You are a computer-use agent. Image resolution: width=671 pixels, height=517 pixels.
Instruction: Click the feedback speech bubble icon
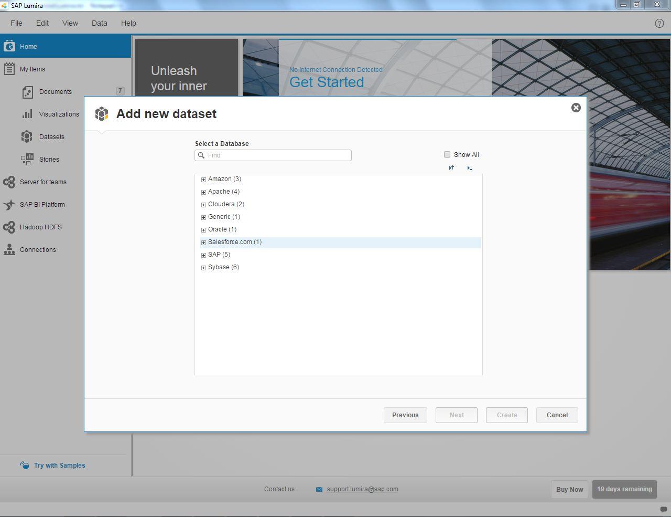click(x=663, y=509)
